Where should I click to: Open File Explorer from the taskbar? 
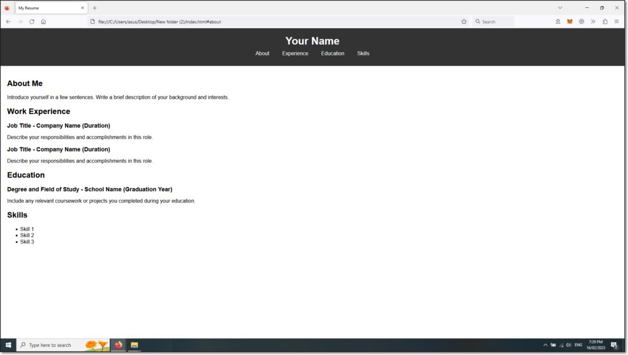tap(134, 345)
